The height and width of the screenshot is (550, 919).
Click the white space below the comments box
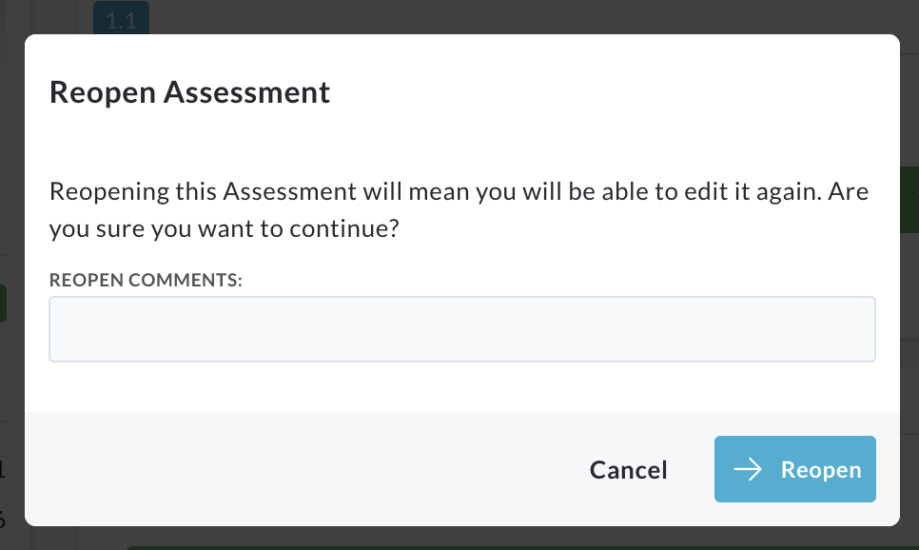coord(461,387)
